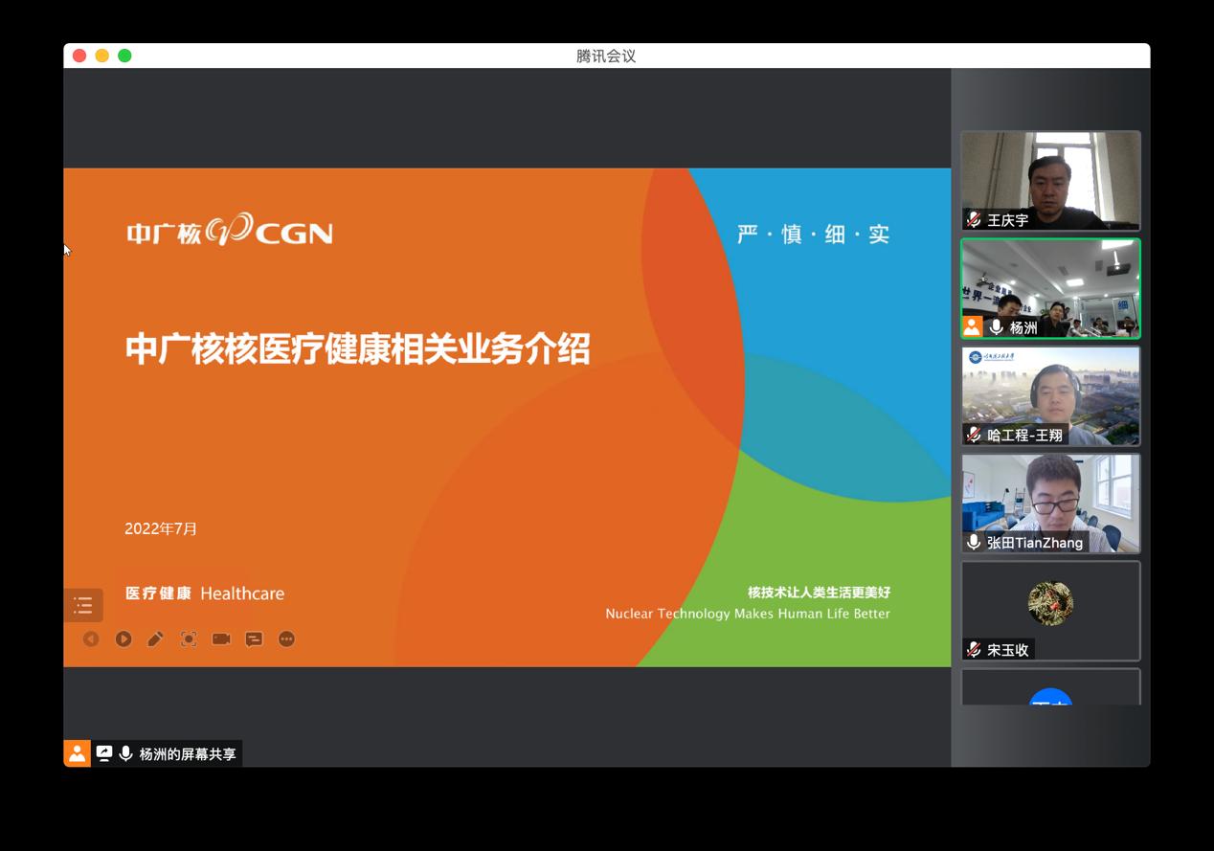Image resolution: width=1214 pixels, height=851 pixels.
Task: Click muted mic icon next to 宋玉收
Action: 974,649
